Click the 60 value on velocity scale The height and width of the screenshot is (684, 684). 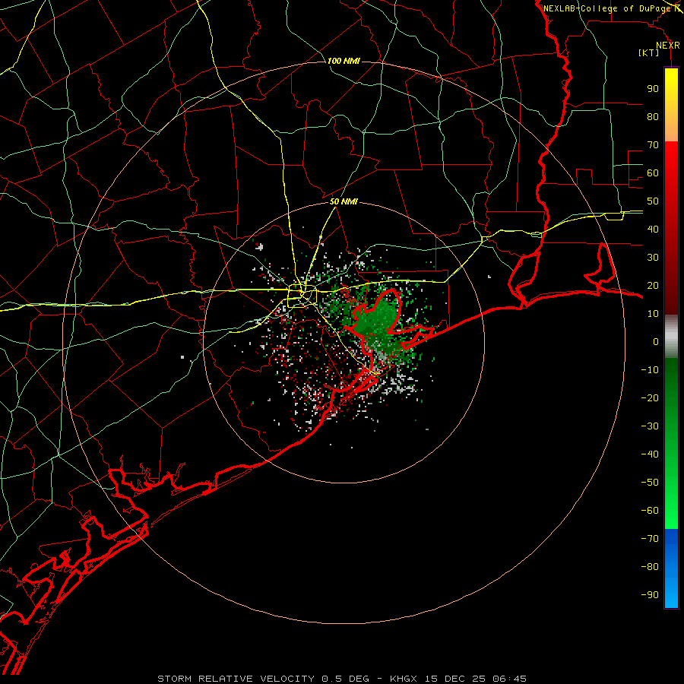tap(653, 173)
